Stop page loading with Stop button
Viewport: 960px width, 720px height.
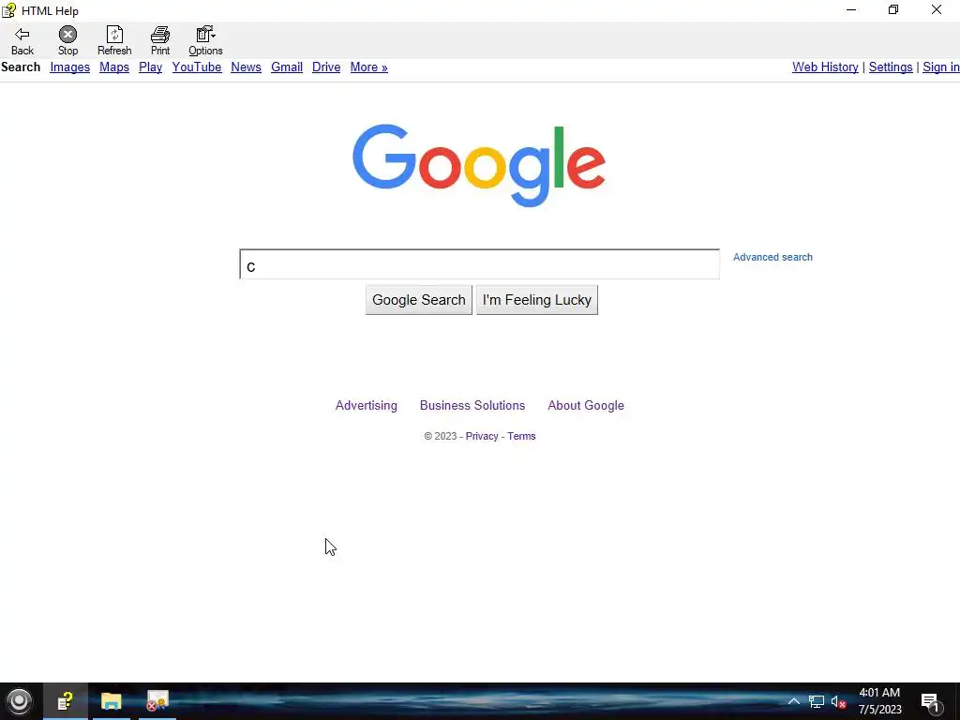pos(67,41)
